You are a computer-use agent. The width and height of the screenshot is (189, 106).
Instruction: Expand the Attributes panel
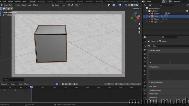149,97
